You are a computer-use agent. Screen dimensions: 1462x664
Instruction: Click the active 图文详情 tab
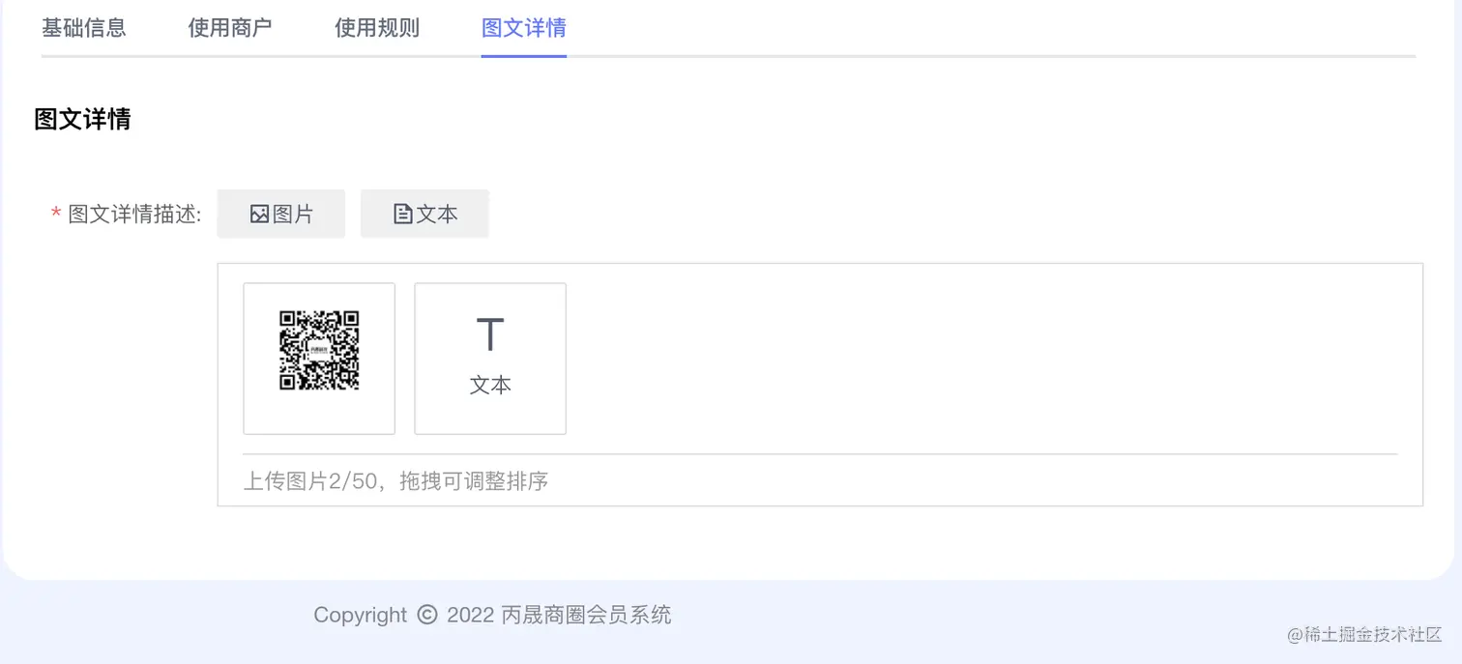(523, 28)
